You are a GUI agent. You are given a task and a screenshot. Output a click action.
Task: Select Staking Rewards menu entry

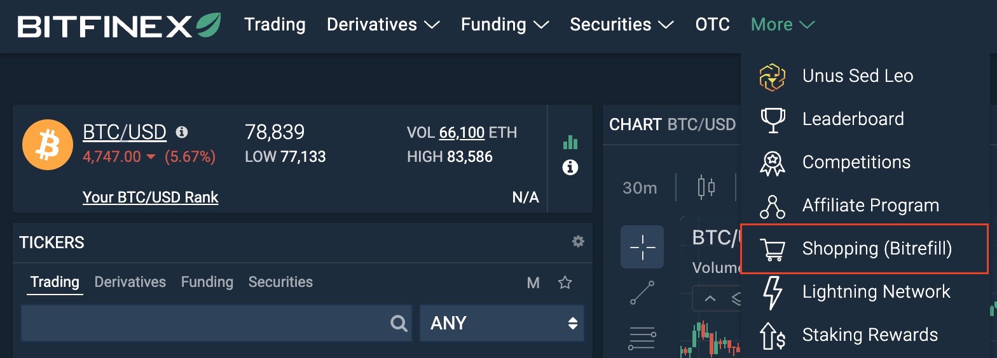865,335
